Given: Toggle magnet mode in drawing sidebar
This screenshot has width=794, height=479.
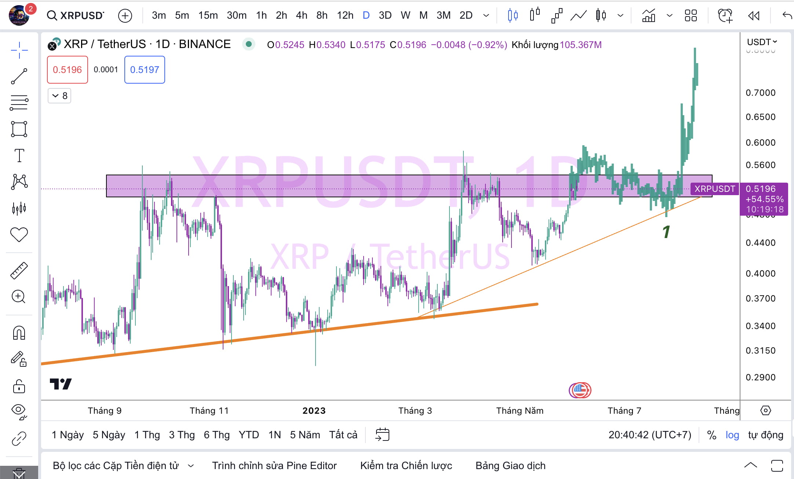Looking at the screenshot, I should (19, 332).
